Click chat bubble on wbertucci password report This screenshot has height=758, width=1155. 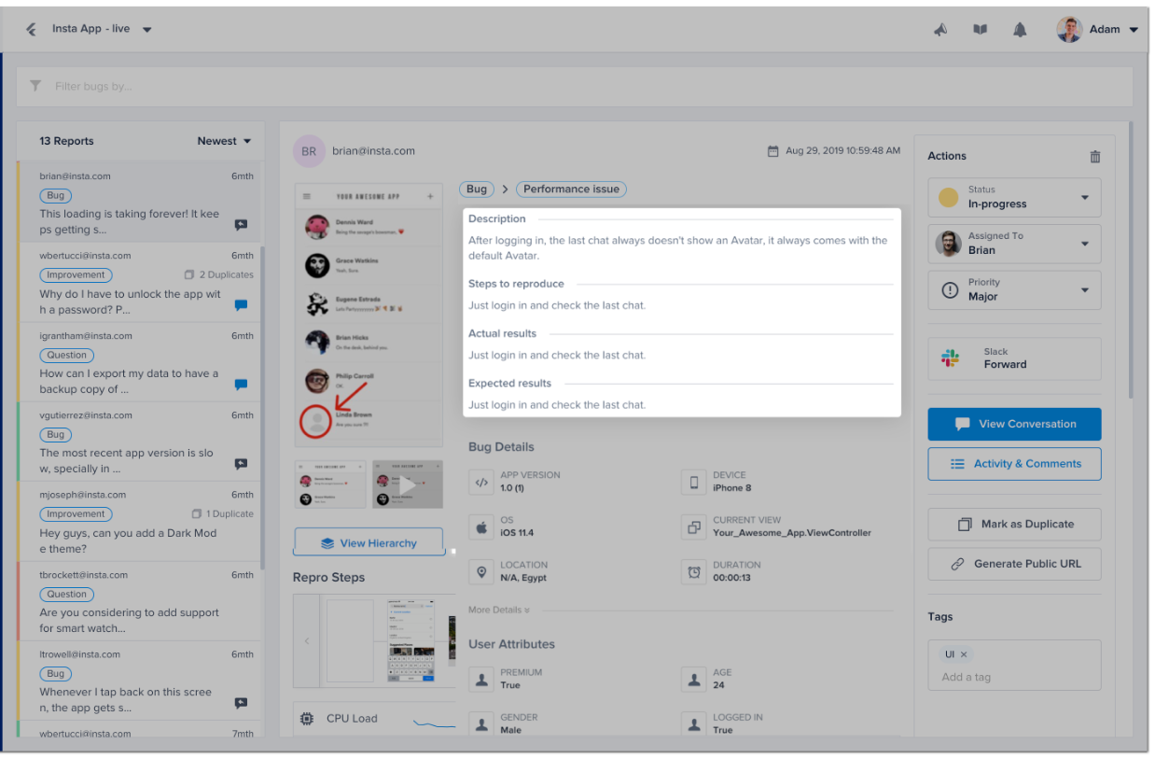click(241, 304)
